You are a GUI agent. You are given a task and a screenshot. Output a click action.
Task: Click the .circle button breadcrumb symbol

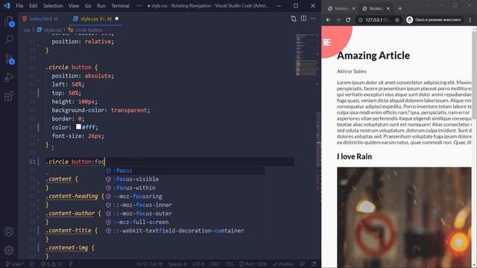pyautogui.click(x=86, y=30)
